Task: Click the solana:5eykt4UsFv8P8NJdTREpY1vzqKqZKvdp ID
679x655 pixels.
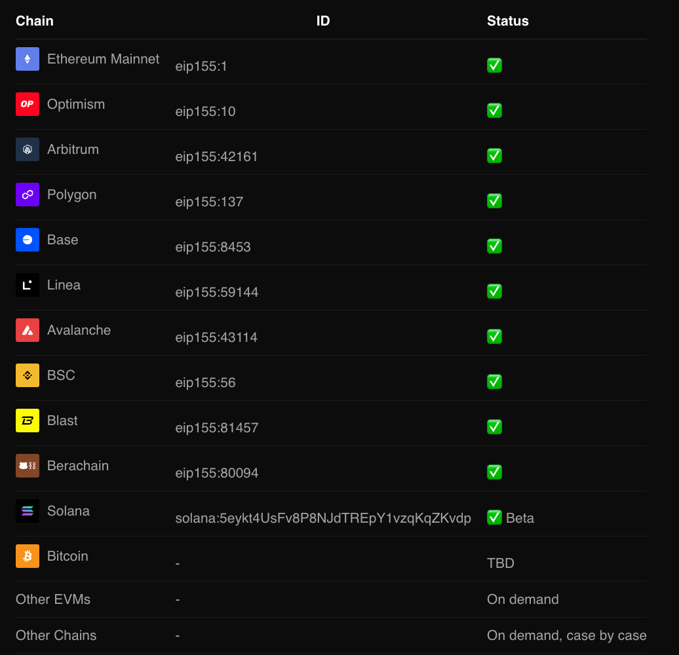Action: point(323,518)
